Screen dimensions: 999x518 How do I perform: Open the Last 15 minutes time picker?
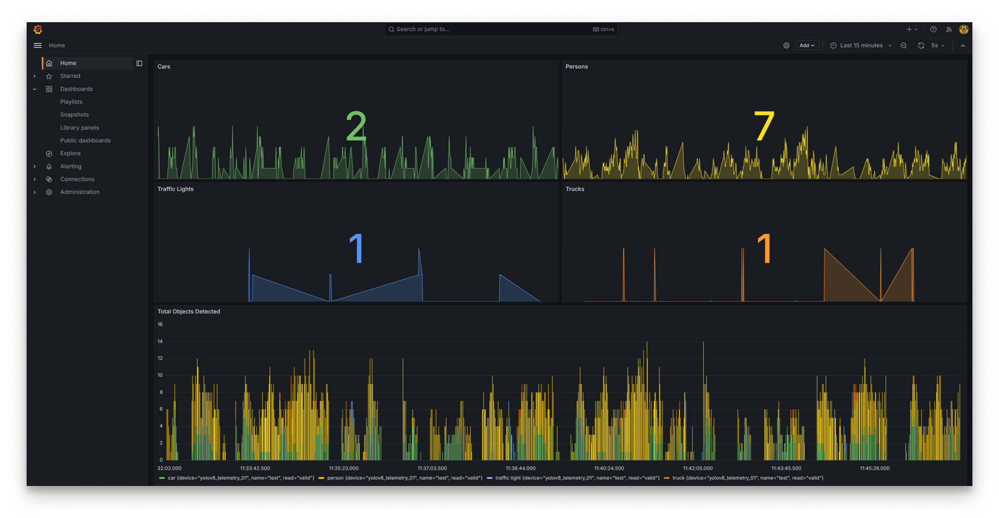pyautogui.click(x=860, y=45)
